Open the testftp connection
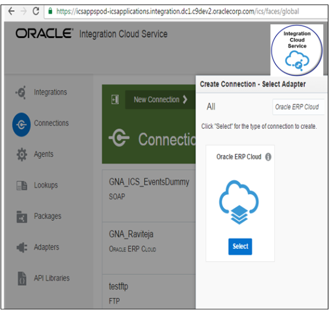 [x=118, y=286]
